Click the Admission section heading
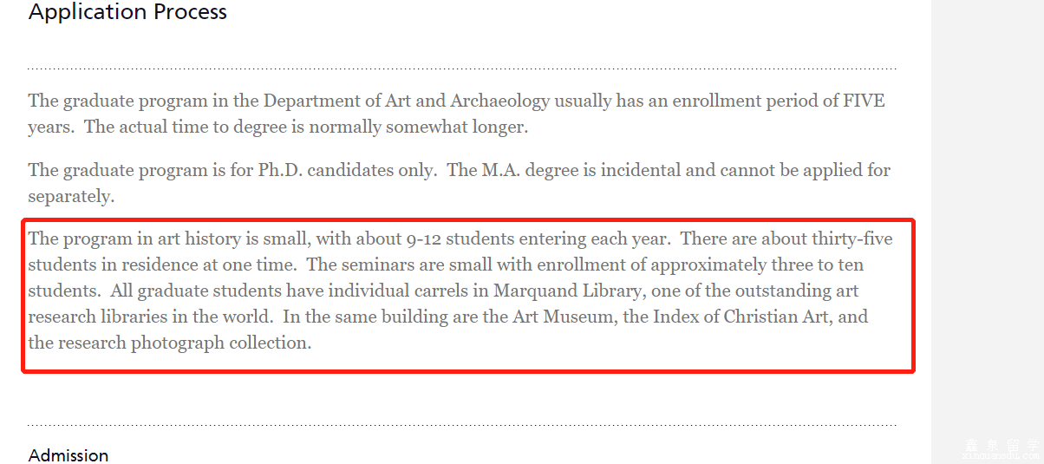The width and height of the screenshot is (1044, 464). tap(69, 455)
